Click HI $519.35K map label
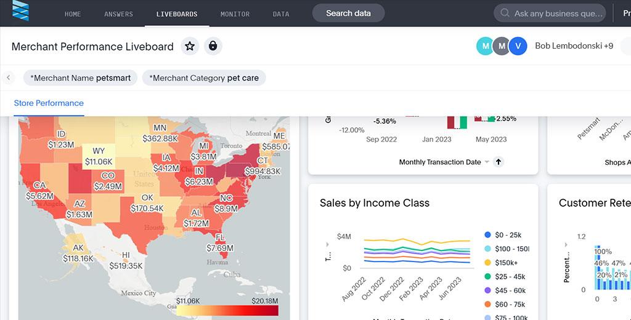The height and width of the screenshot is (320, 631). [126, 260]
